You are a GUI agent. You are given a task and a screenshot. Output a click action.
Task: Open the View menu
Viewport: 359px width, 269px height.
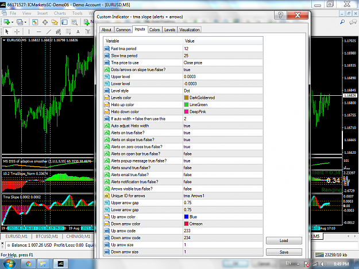pos(26,13)
